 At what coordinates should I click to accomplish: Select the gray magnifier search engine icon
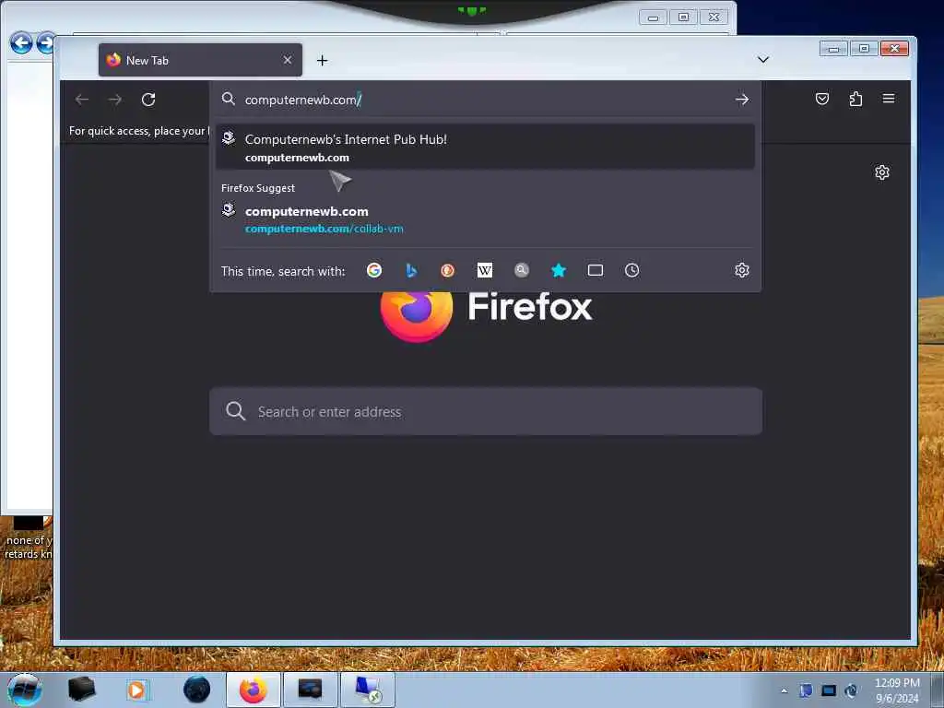522,270
